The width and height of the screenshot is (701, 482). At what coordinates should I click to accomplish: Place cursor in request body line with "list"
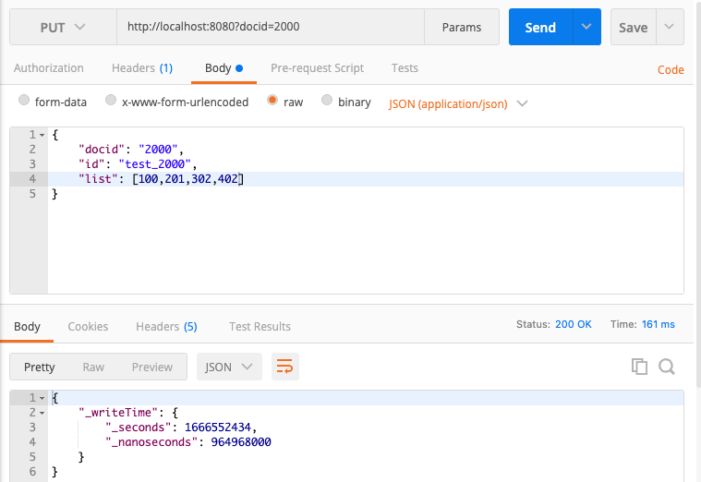[x=365, y=179]
